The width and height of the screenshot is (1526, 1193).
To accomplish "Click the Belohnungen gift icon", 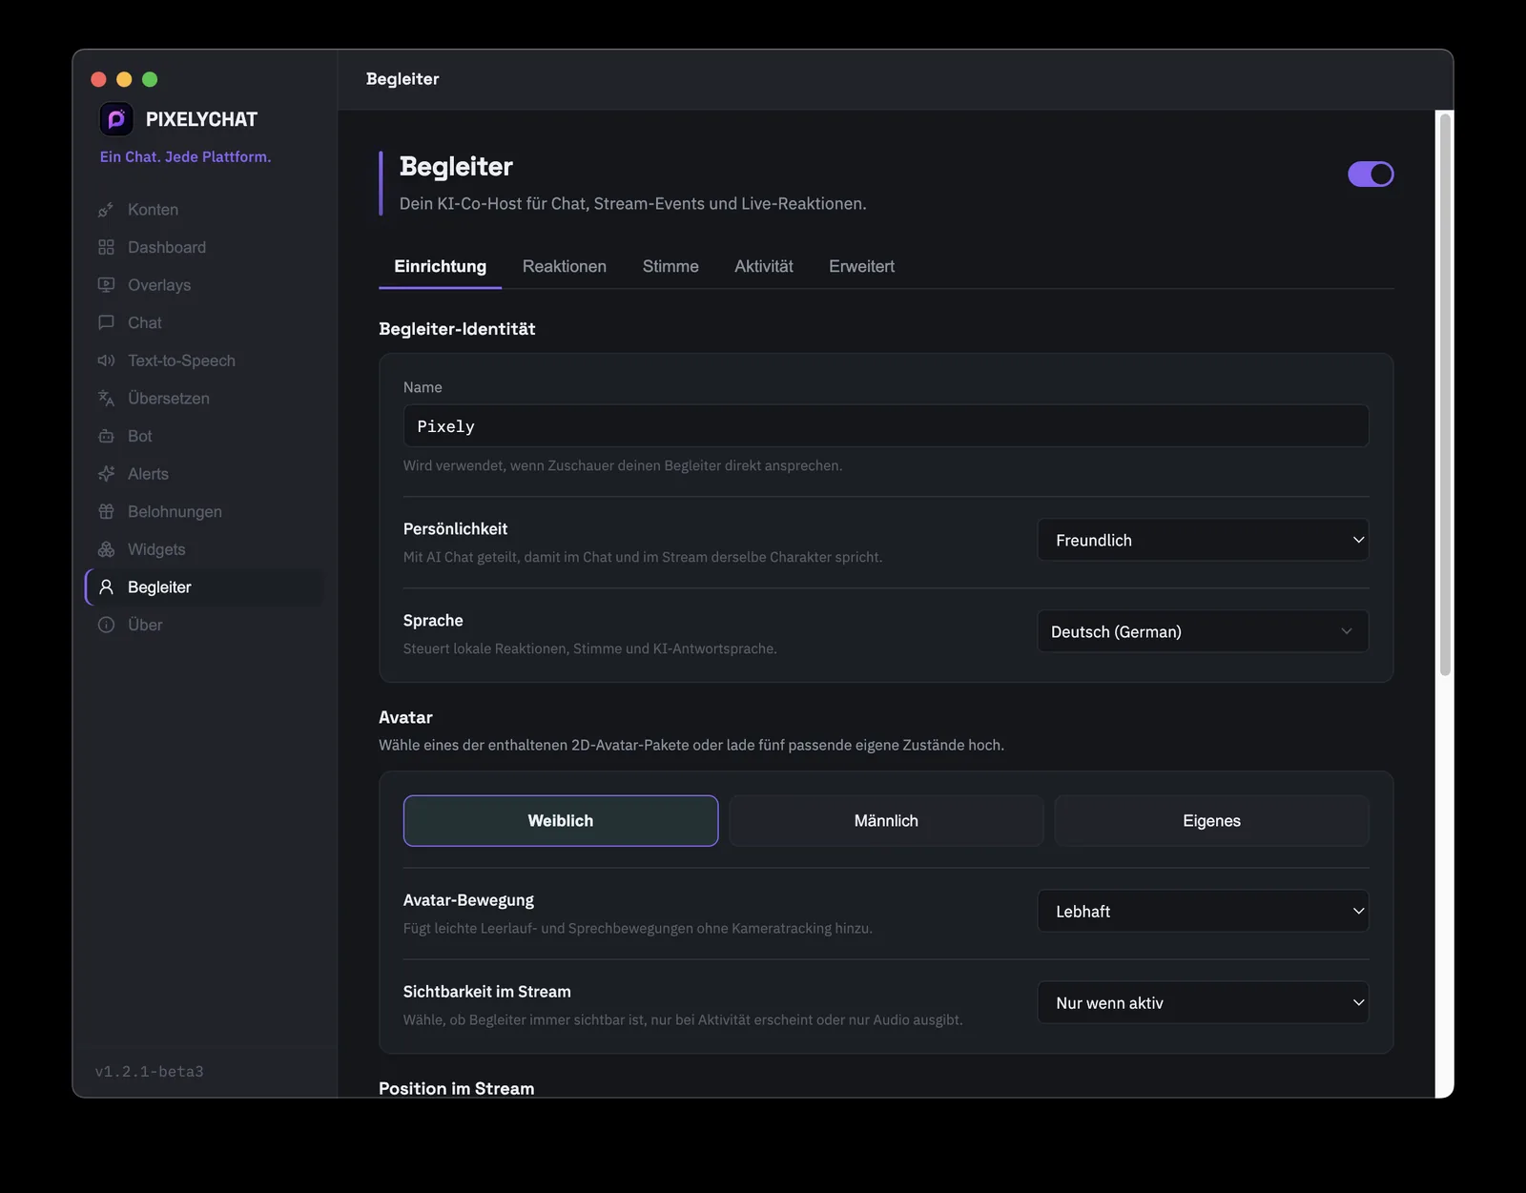I will coord(106,511).
